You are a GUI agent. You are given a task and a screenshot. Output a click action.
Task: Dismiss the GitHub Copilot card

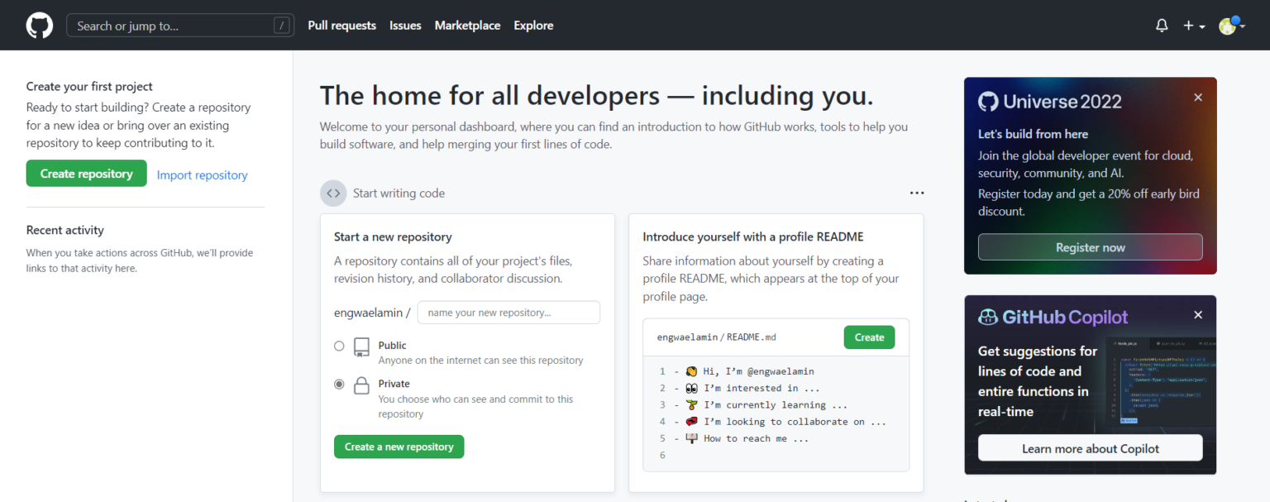[1197, 315]
